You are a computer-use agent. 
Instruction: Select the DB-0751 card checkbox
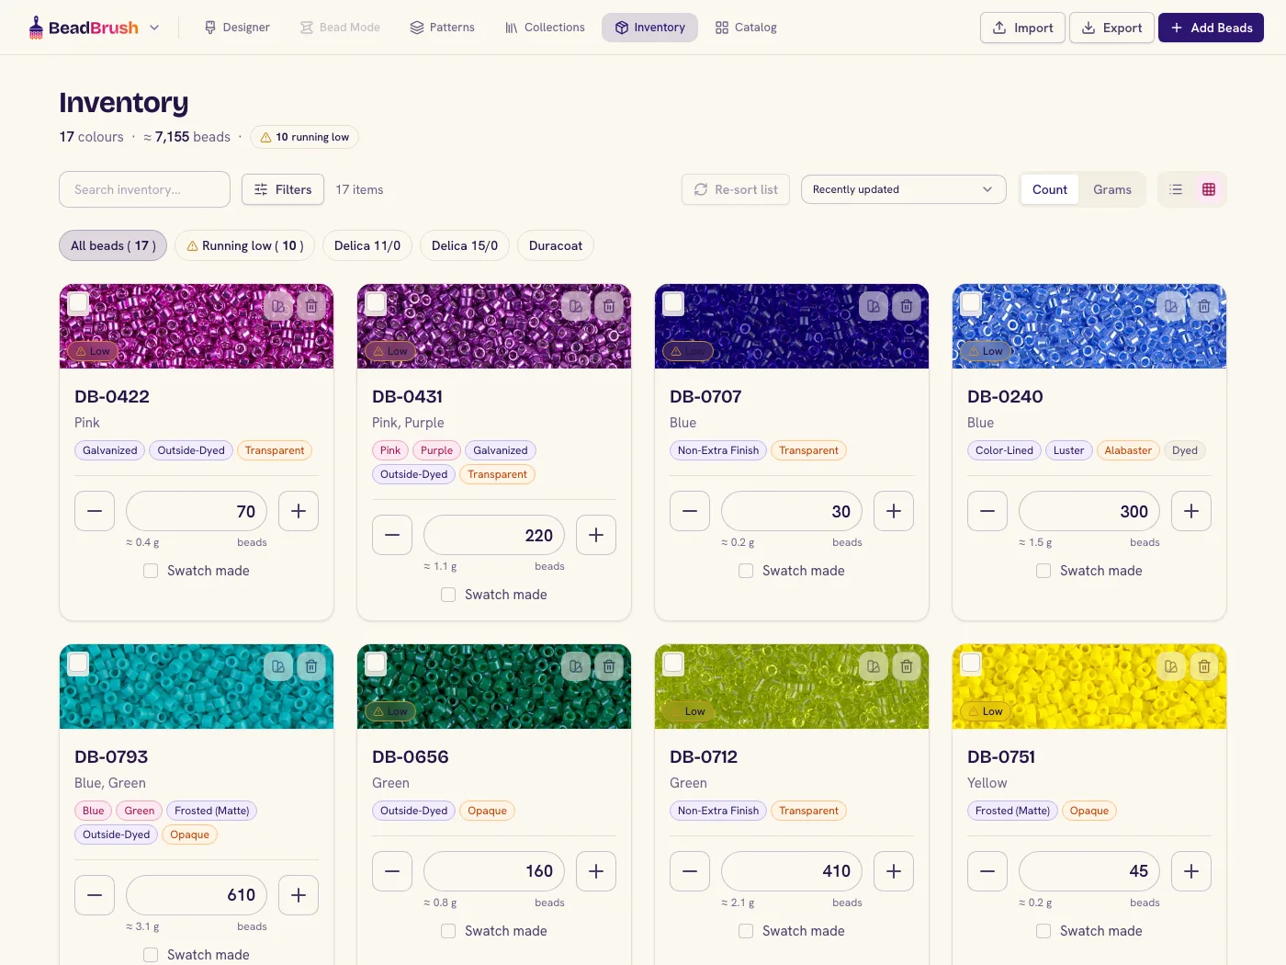pos(971,663)
